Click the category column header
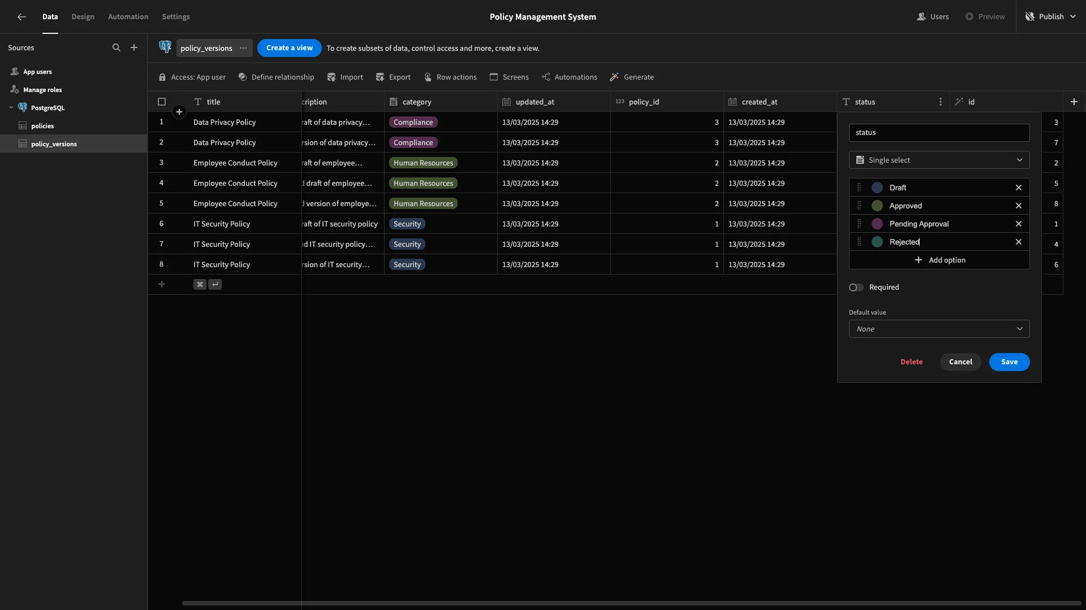 coord(441,102)
